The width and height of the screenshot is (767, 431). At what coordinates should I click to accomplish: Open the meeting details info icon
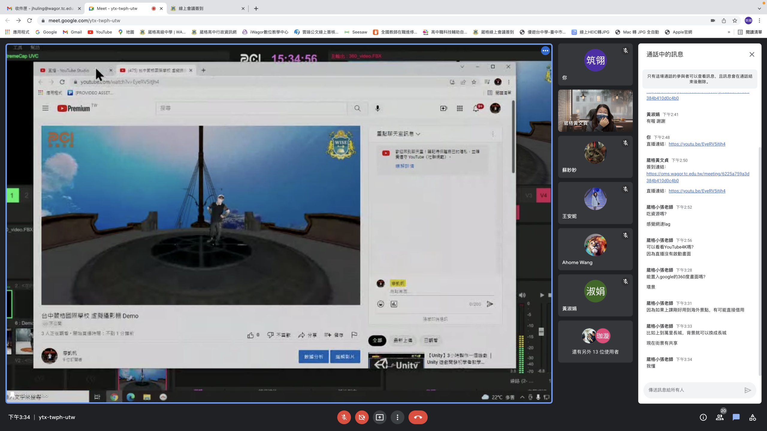click(703, 417)
